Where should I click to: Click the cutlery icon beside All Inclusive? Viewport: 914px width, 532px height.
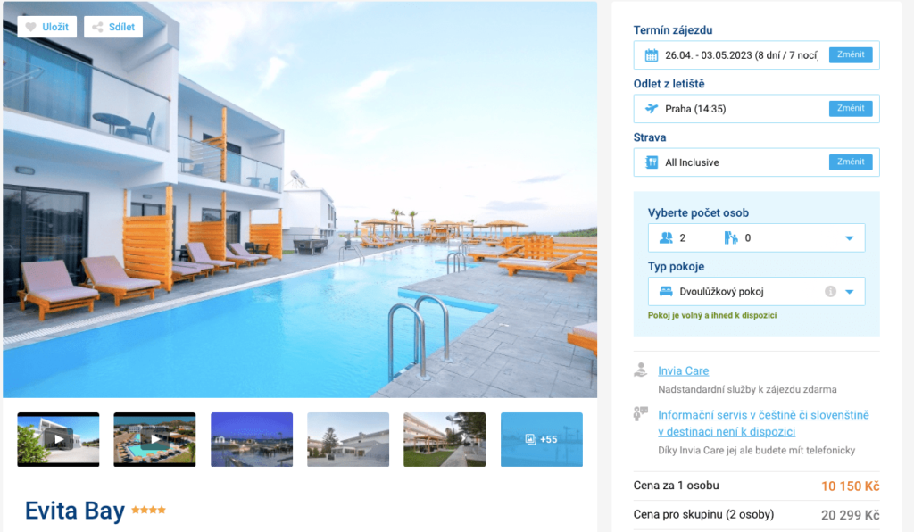coord(652,162)
